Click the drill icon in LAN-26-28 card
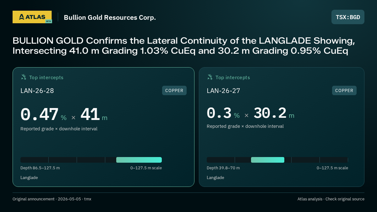Viewport: 377px width, 212px height. tap(24, 77)
